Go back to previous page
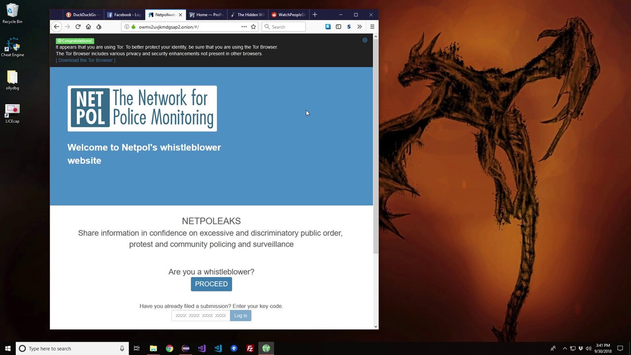The height and width of the screenshot is (355, 631). (x=57, y=27)
